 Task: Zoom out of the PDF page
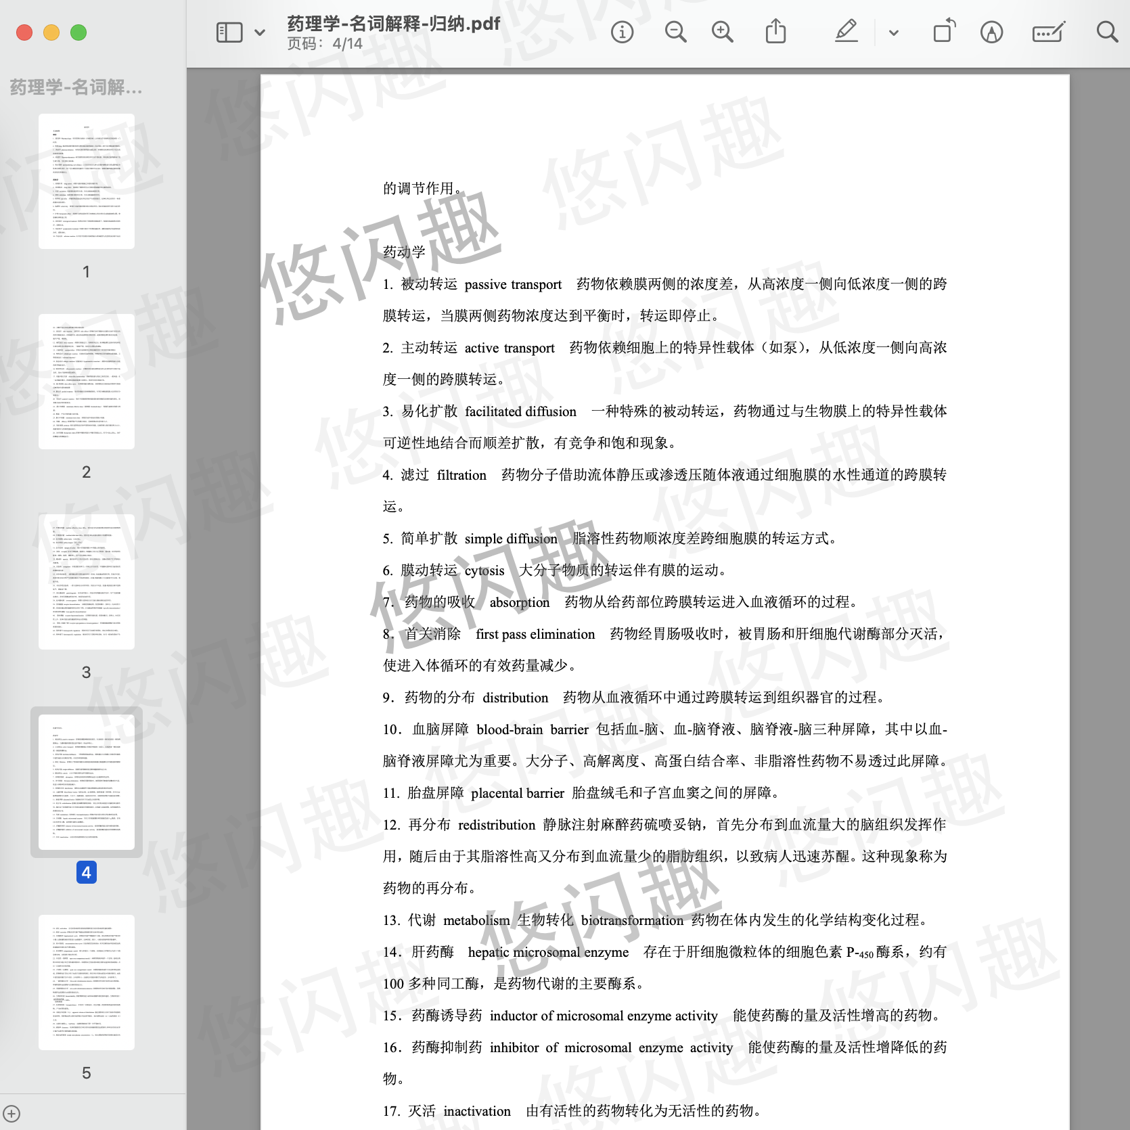point(675,32)
